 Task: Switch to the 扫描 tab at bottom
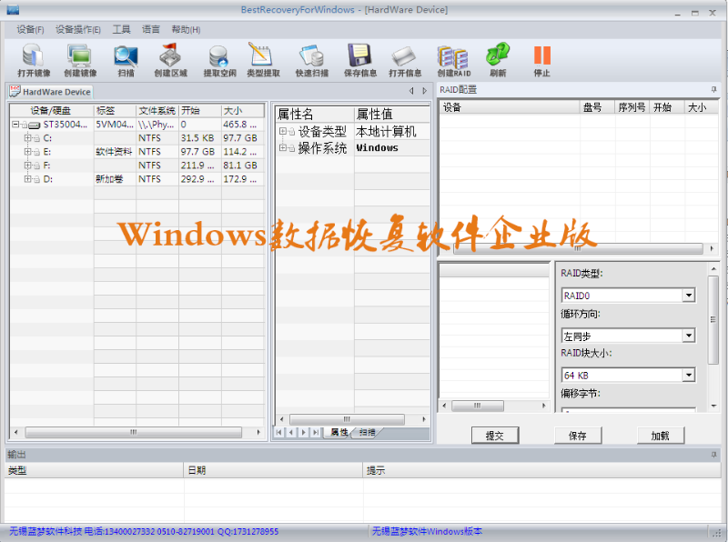pos(367,433)
